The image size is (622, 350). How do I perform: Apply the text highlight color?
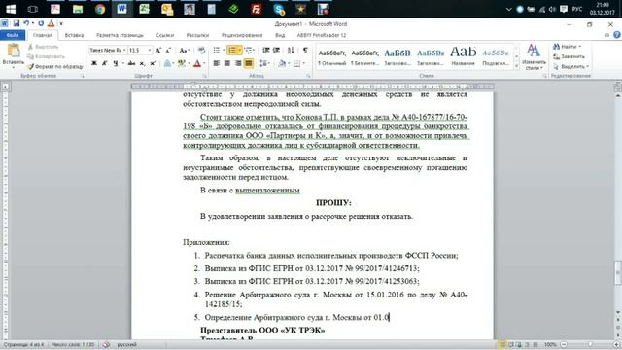pyautogui.click(x=182, y=63)
